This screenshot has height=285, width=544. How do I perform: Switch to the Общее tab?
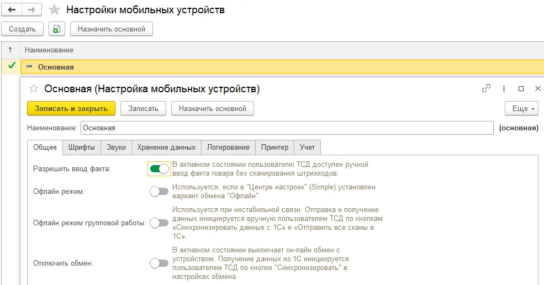click(45, 147)
